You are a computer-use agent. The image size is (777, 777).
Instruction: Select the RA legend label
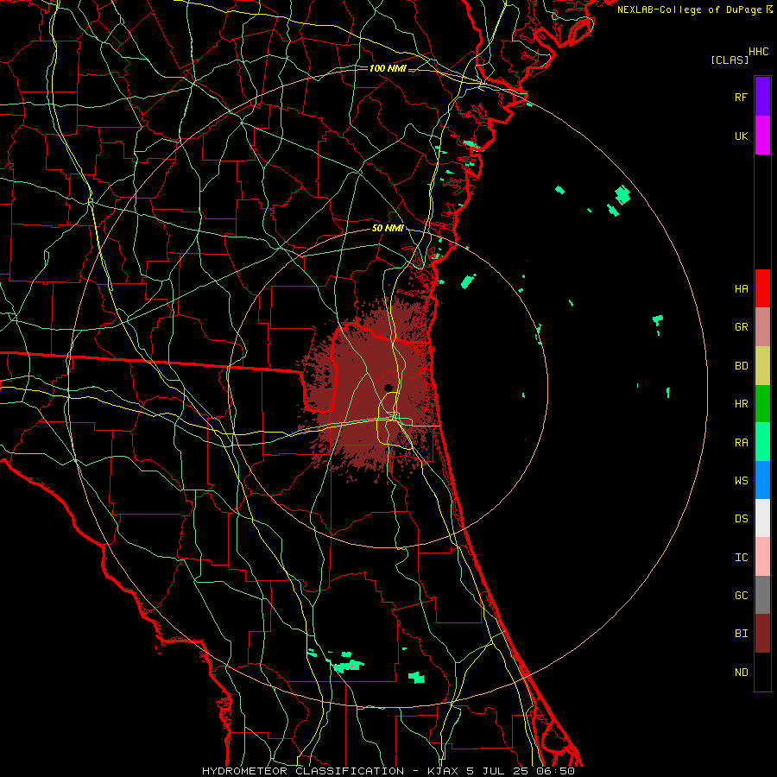[x=741, y=443]
